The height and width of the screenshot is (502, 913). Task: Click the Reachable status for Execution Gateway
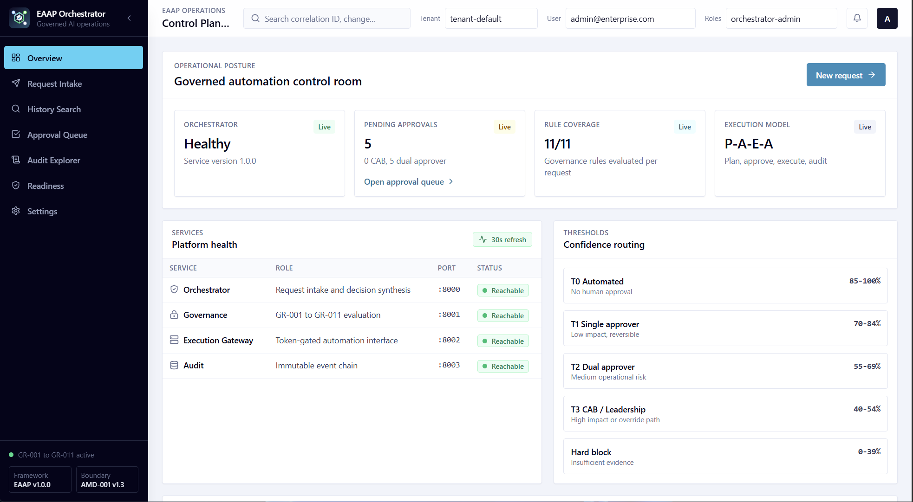pyautogui.click(x=503, y=341)
